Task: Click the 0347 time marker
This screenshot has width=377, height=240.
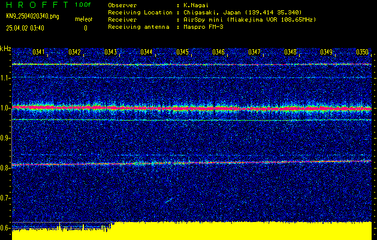Action: pyautogui.click(x=254, y=52)
